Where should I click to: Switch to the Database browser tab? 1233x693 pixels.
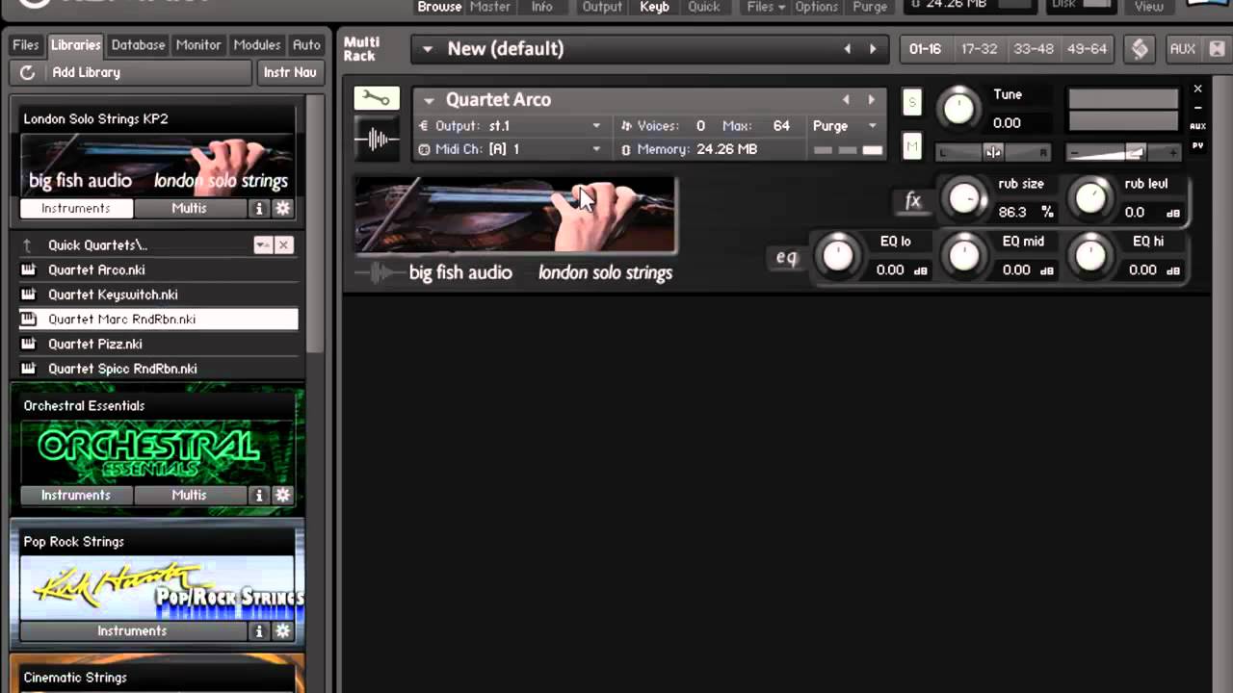point(138,45)
